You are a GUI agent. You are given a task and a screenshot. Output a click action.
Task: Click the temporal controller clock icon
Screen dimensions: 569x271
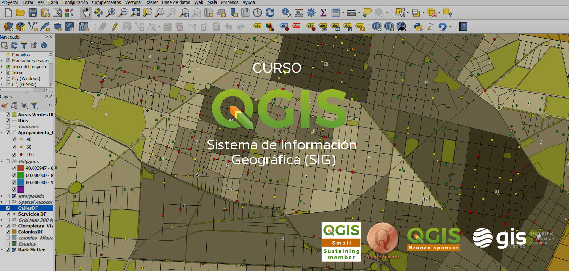coord(257,13)
